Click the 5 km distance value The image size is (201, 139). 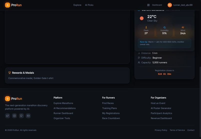tap(155, 53)
